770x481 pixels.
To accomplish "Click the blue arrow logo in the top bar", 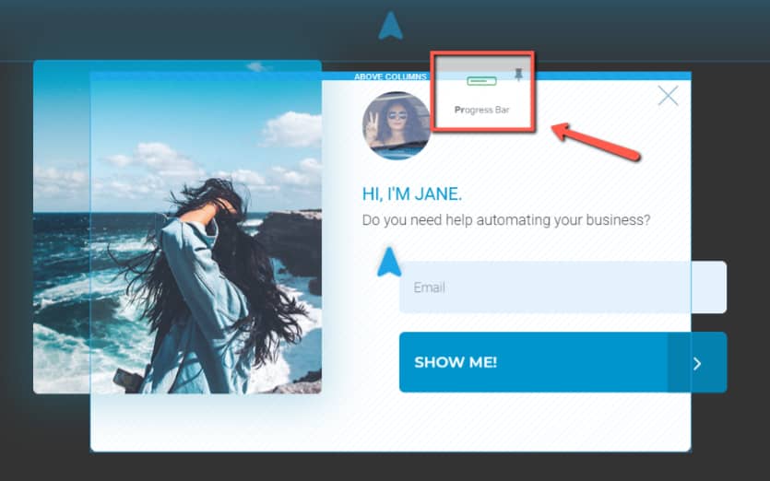I will click(390, 26).
